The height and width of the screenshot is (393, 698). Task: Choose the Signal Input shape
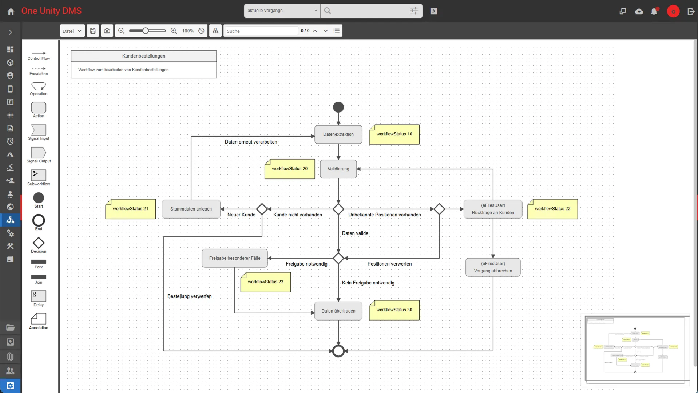click(x=39, y=133)
